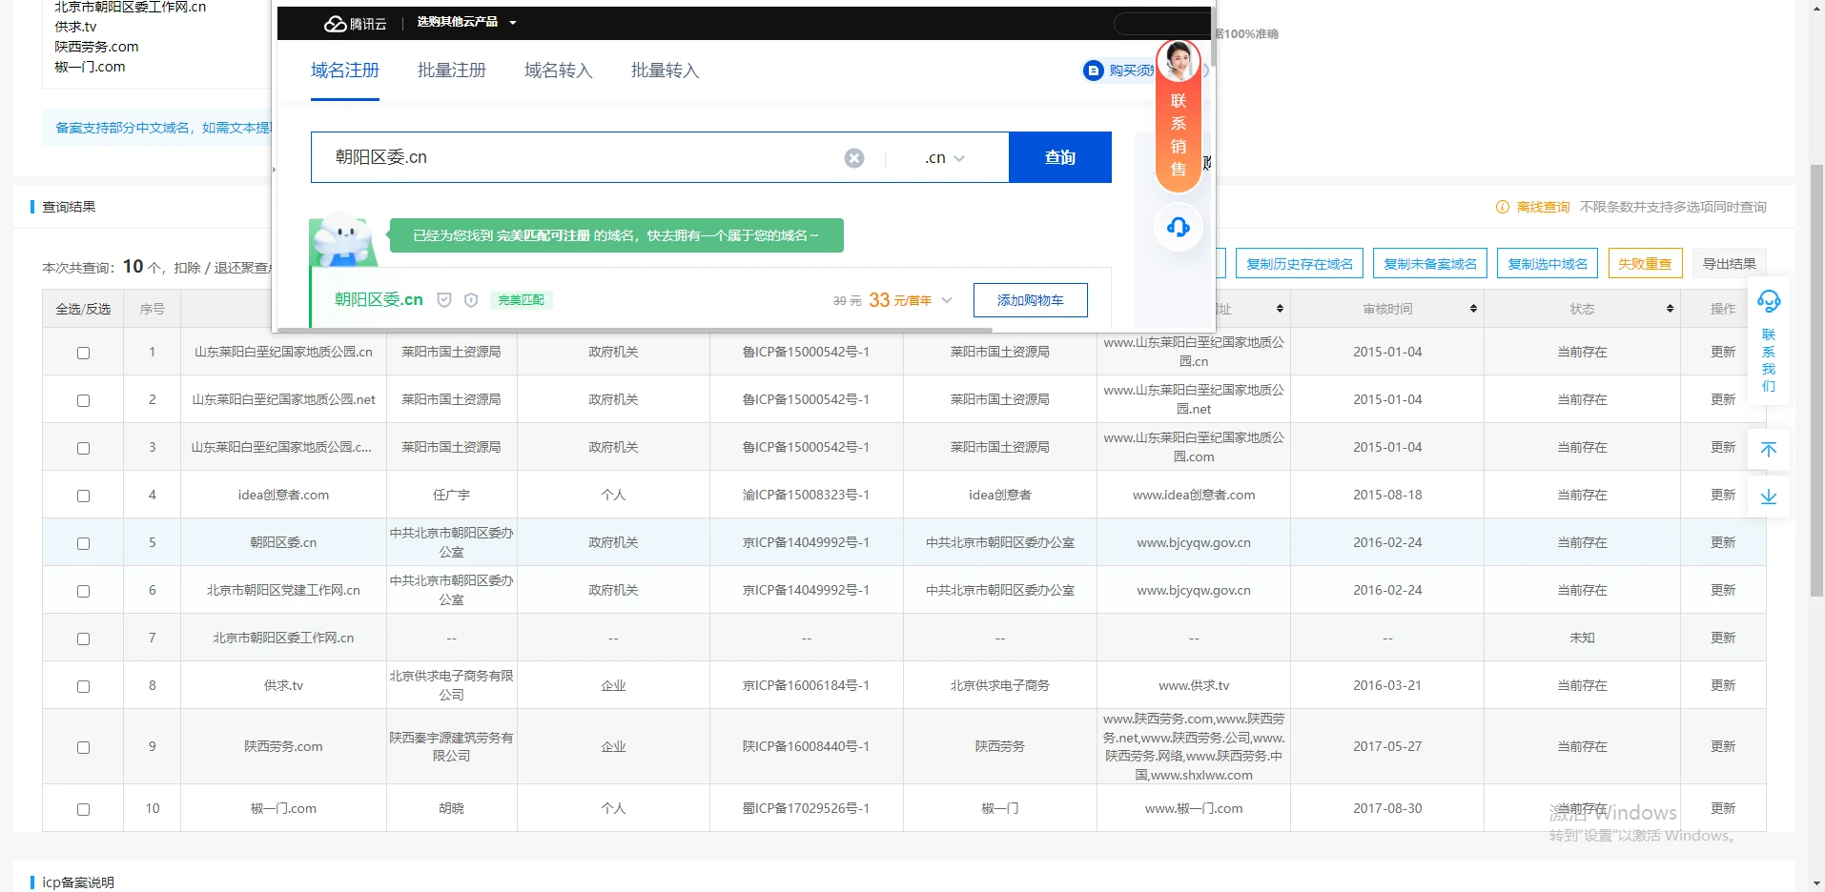Click the 添加购物车 button
Image resolution: width=1825 pixels, height=892 pixels.
click(1030, 300)
